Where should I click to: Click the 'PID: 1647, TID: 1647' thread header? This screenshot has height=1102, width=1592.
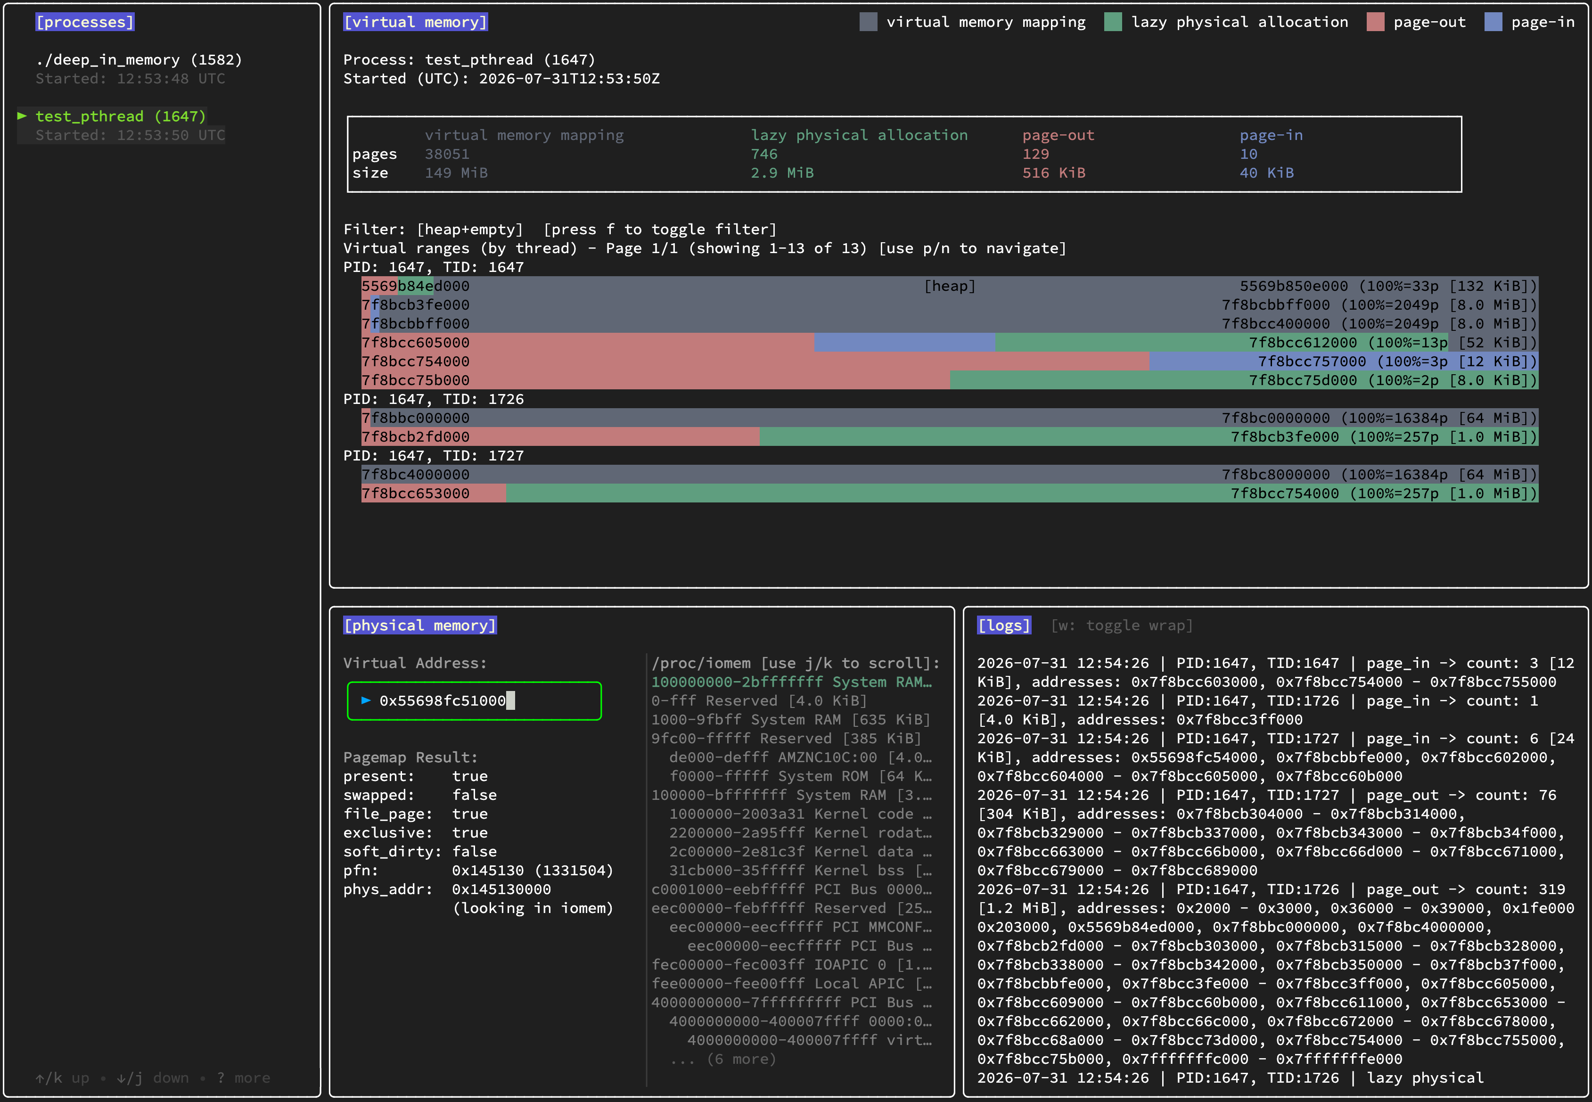click(434, 267)
